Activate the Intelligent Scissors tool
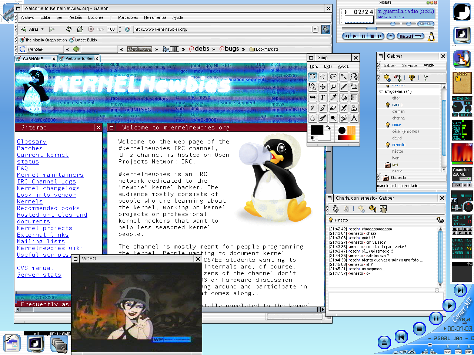The image size is (474, 355). 313,87
